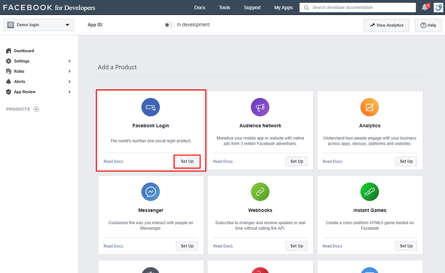
Task: Click the Demo login app icon
Action: point(11,25)
